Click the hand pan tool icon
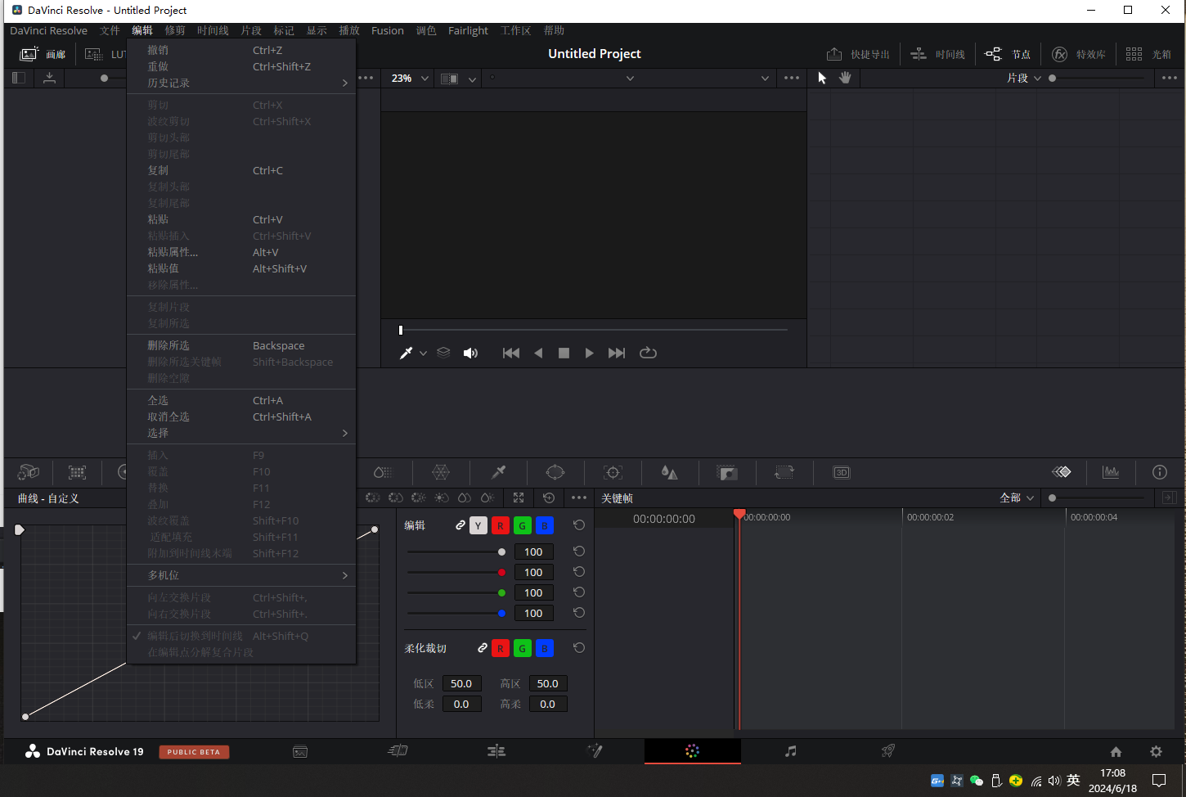 coord(845,78)
